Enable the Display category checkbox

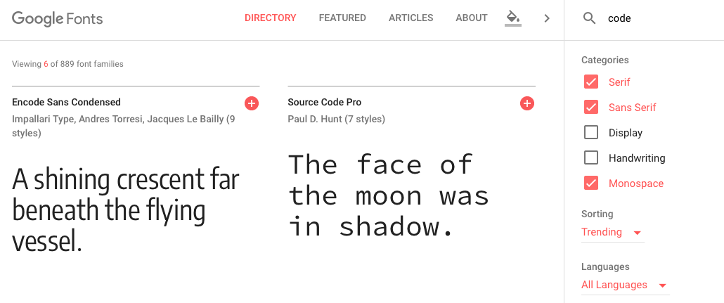click(x=591, y=133)
